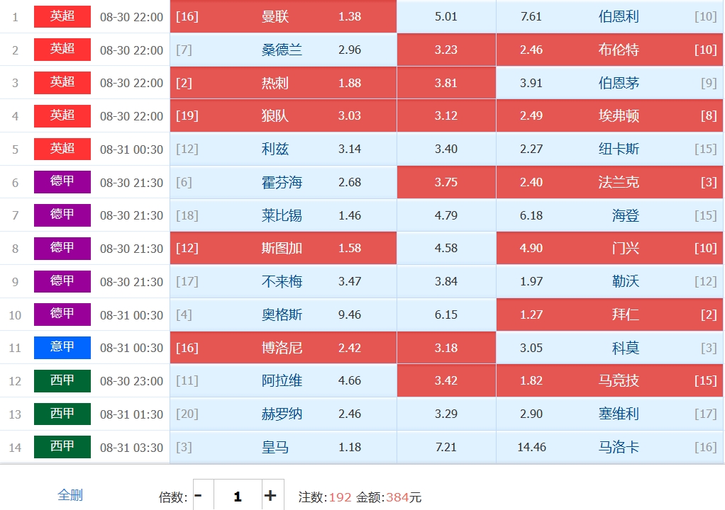
Task: Choose 霍芬海 home win at 2.68
Action: click(x=283, y=182)
